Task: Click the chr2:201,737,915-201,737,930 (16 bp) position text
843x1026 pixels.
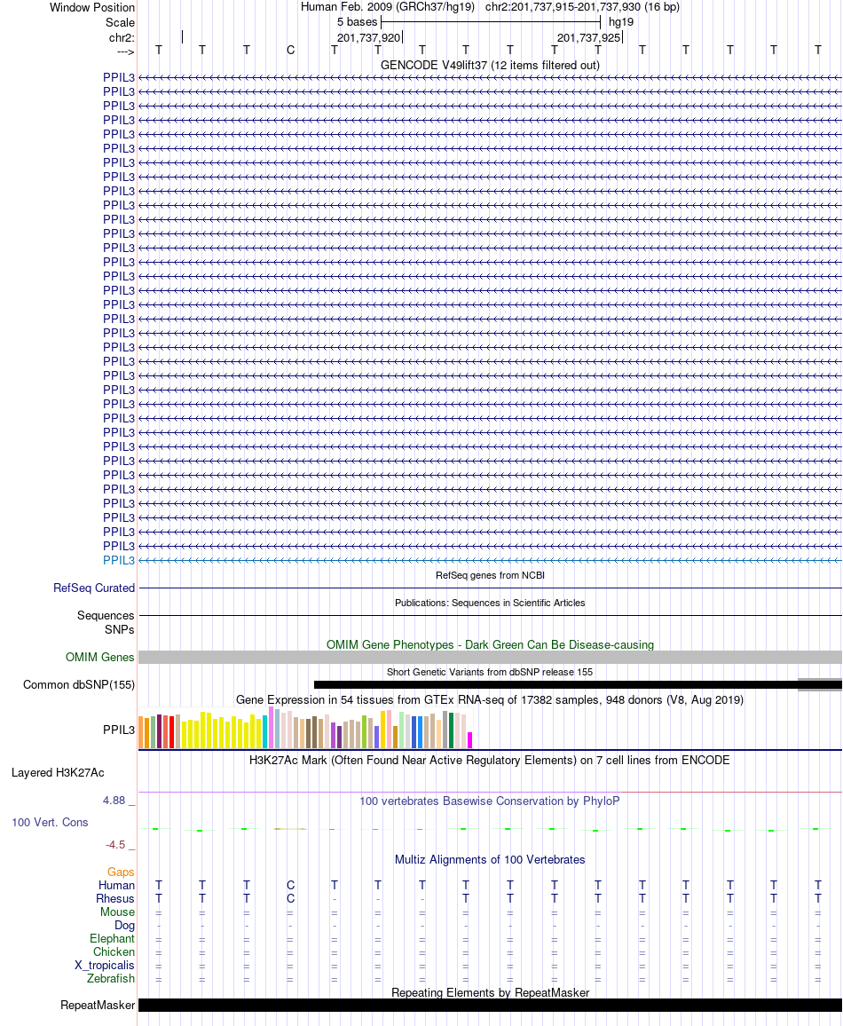Action: point(582,6)
